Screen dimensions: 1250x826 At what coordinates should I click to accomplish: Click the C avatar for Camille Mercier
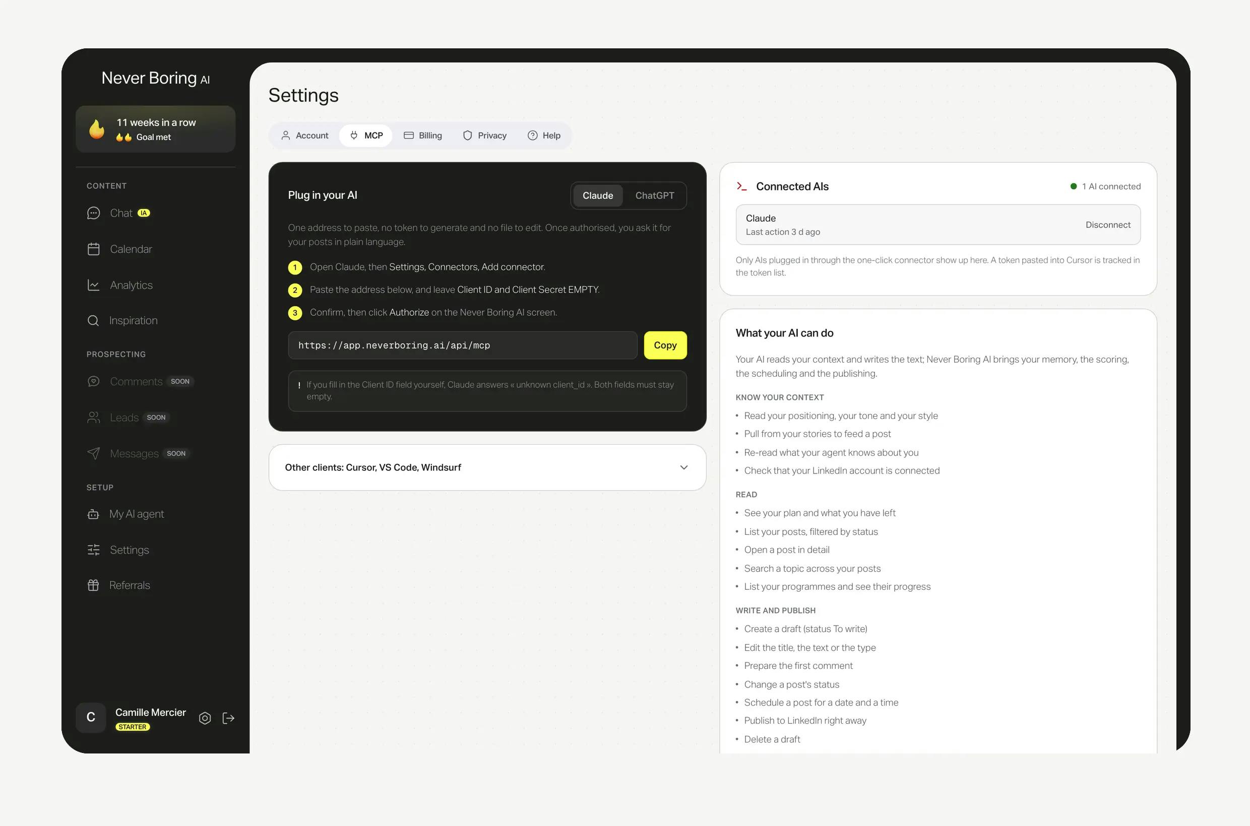pos(91,718)
